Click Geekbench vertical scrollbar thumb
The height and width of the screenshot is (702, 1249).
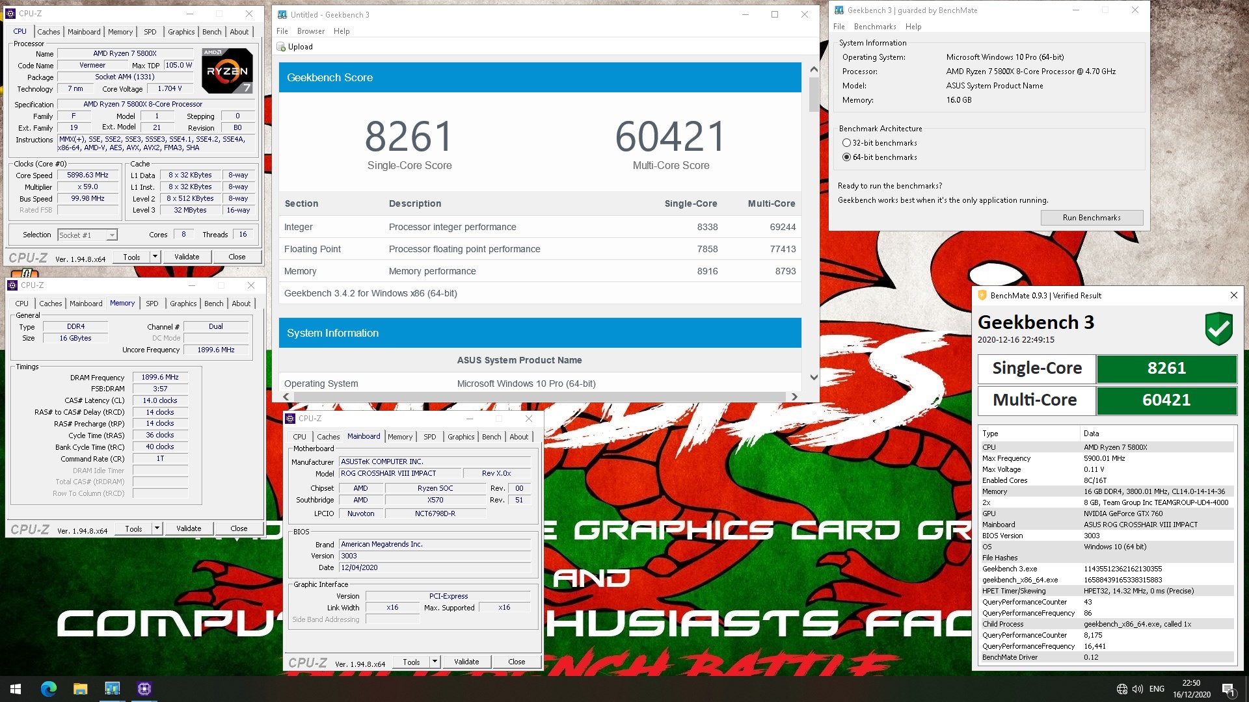pos(814,94)
